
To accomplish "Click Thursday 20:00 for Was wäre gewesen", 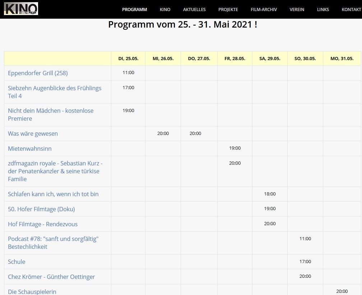I will click(x=195, y=133).
